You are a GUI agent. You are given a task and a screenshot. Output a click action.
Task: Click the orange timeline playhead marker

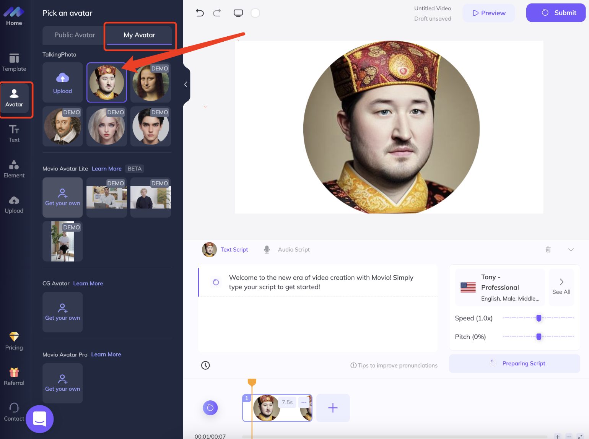(x=252, y=382)
